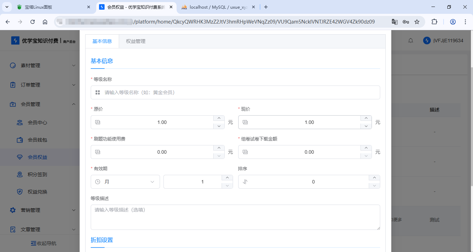Viewport: 473px width, 252px height.
Task: Select the 基本信息 tab
Action: coord(102,41)
